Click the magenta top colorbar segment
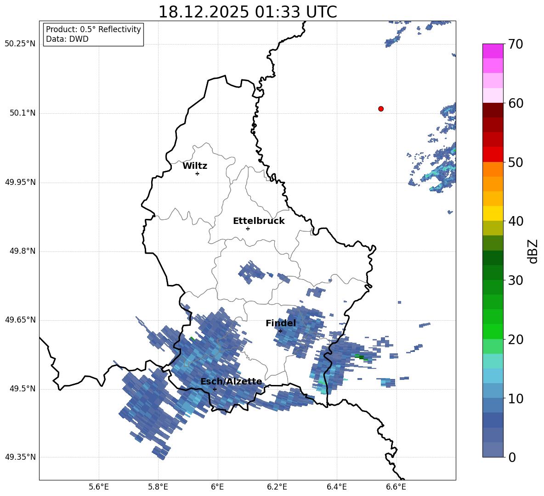This screenshot has height=496, width=544. point(493,51)
